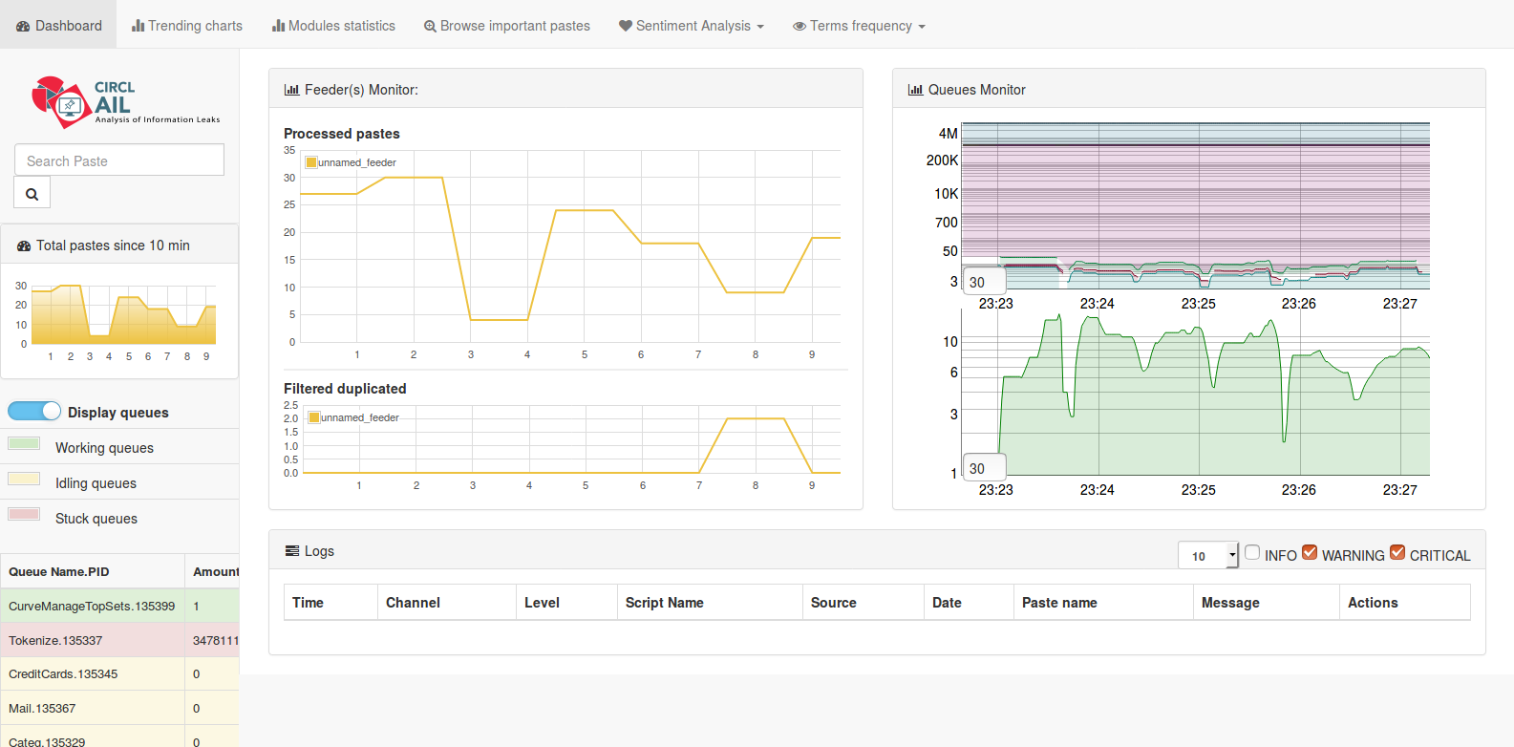
Task: Click the Queues Monitor chart icon
Action: [915, 90]
